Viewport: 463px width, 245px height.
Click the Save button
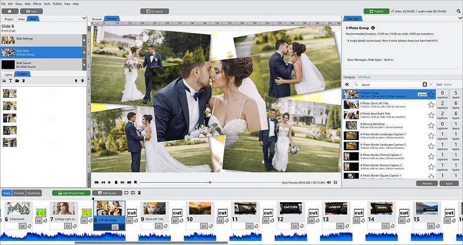pyautogui.click(x=31, y=11)
